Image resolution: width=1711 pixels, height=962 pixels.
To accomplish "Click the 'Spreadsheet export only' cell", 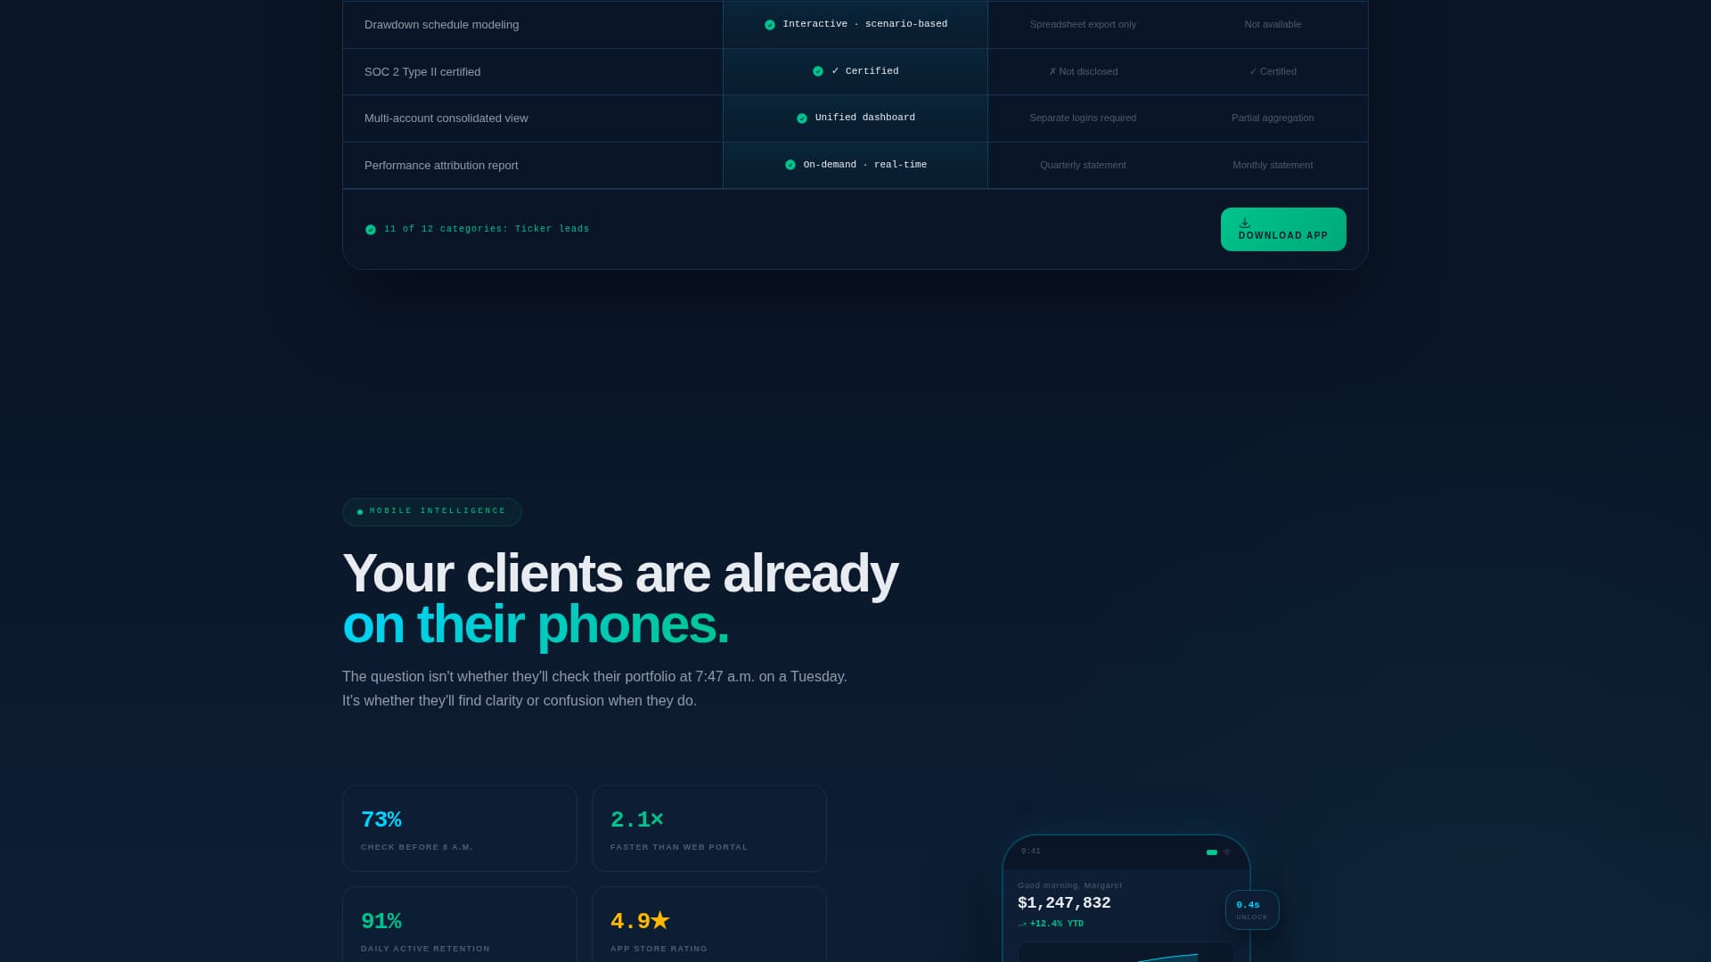I will (1083, 25).
